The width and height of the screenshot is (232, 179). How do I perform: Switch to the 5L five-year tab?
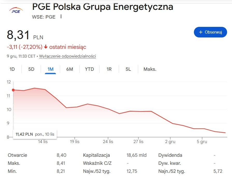pyautogui.click(x=128, y=69)
